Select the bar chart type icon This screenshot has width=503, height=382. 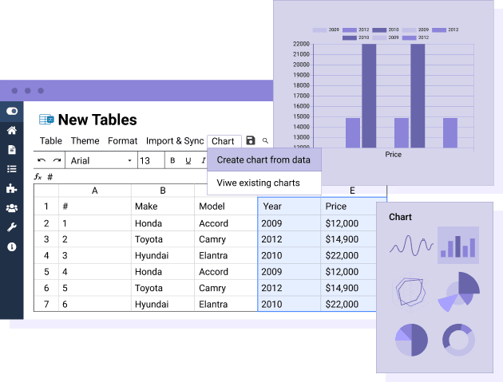[458, 245]
